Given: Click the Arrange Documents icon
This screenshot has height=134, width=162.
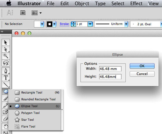Looking at the screenshot, I should pos(34,13).
